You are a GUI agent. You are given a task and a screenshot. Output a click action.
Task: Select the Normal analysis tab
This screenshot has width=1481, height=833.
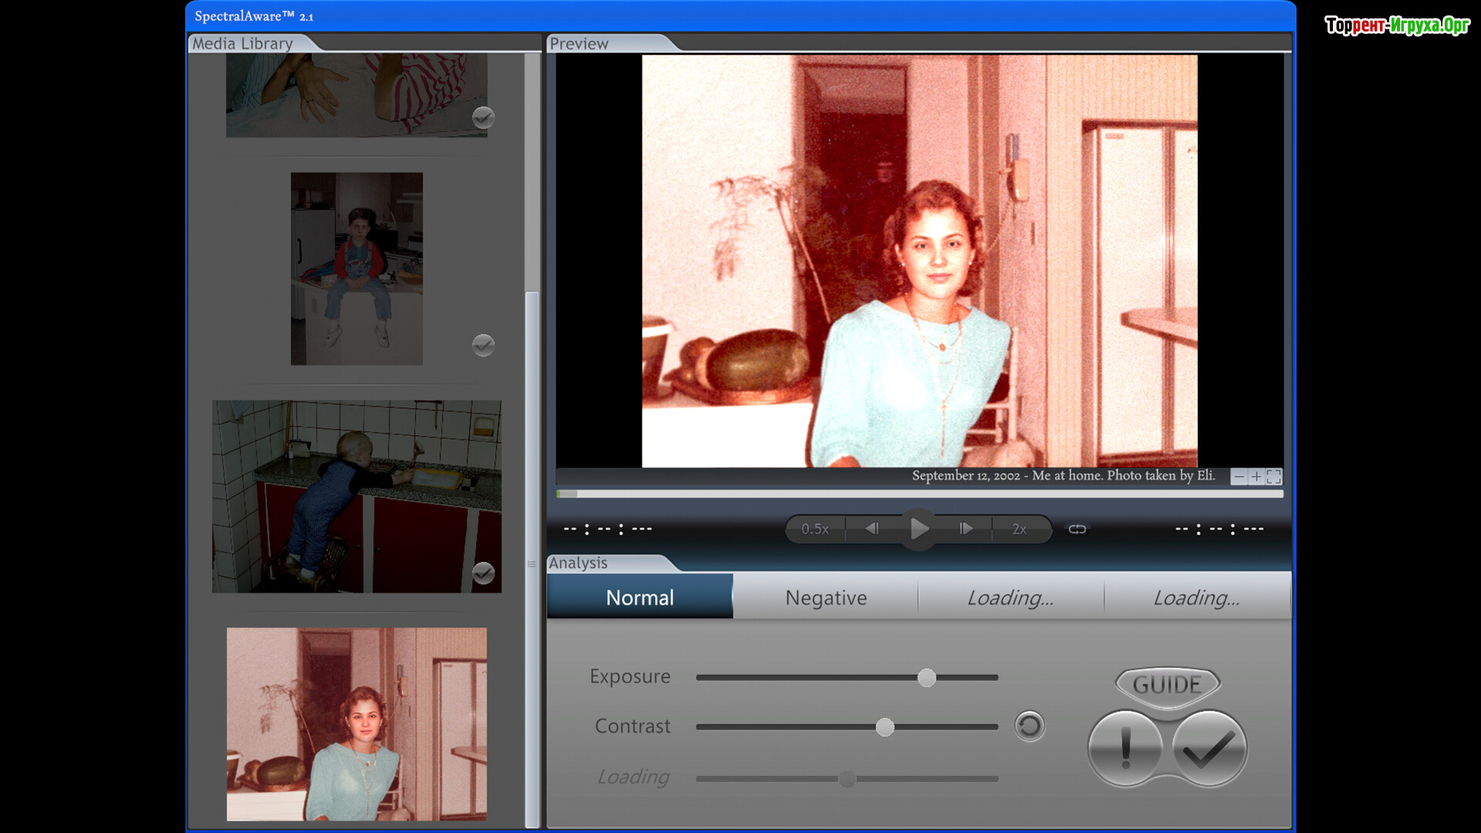[x=639, y=597]
